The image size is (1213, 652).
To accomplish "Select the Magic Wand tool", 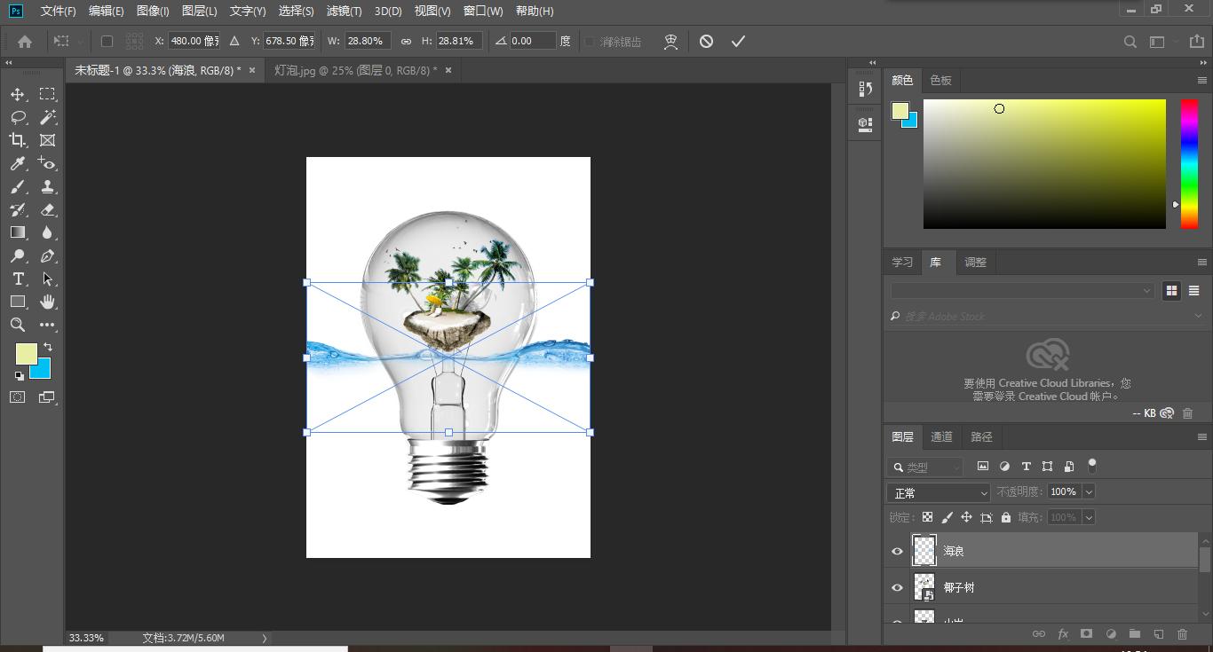I will pos(48,117).
